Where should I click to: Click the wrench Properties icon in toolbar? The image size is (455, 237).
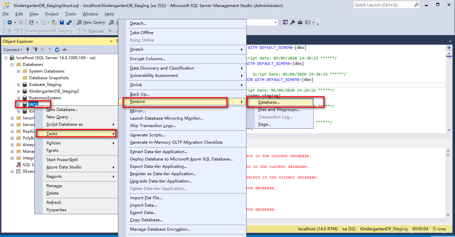[293, 22]
